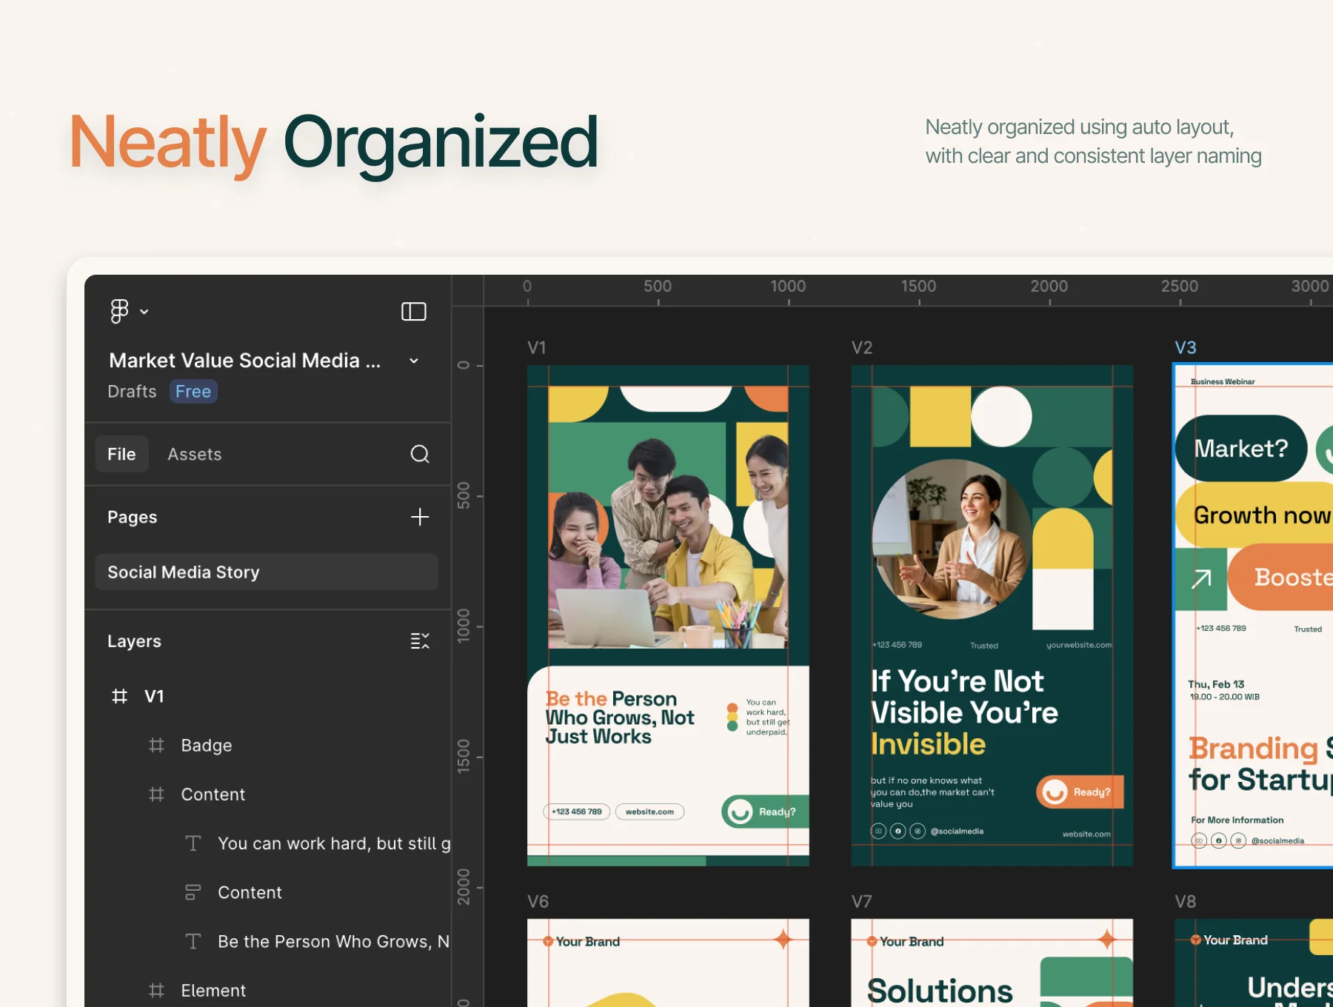This screenshot has height=1007, width=1333.
Task: Open the Figma main menu logo
Action: [x=119, y=311]
